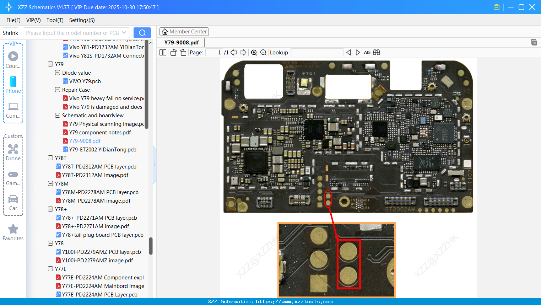Open Y78+-PD2271AM image.pdf
The height and width of the screenshot is (305, 541).
96,226
